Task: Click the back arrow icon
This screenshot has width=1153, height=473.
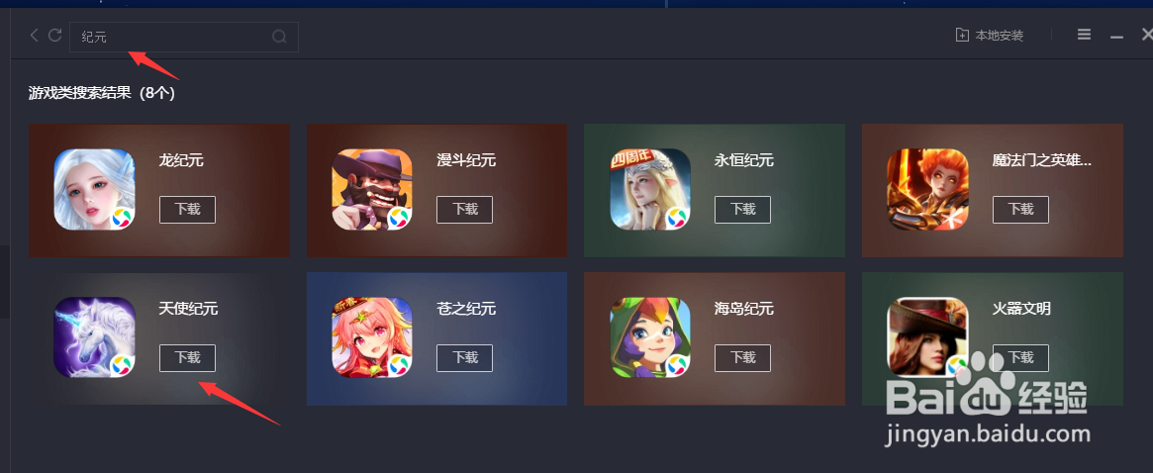Action: [x=34, y=36]
